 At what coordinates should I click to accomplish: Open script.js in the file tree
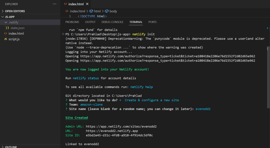(x=14, y=39)
